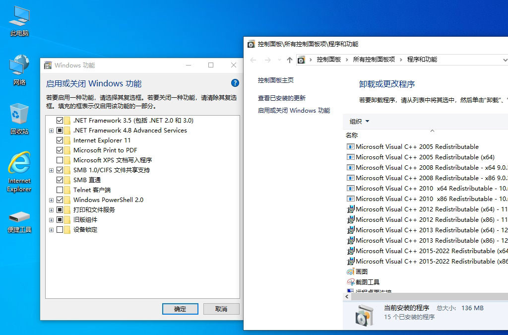The width and height of the screenshot is (508, 335).
Task: Click the 取消 button
Action: 221,309
